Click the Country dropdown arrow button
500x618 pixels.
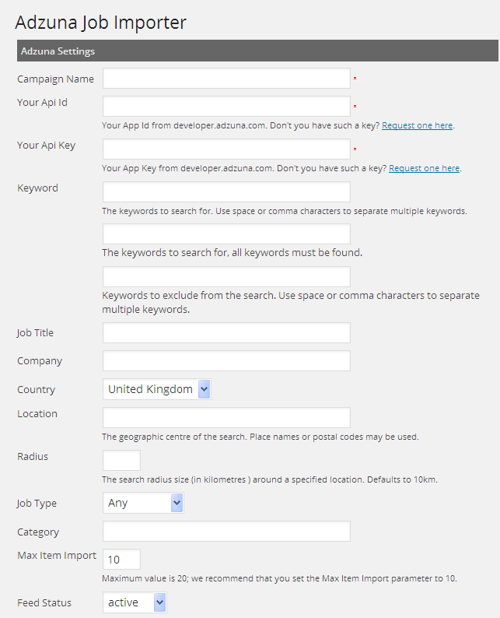coord(204,389)
